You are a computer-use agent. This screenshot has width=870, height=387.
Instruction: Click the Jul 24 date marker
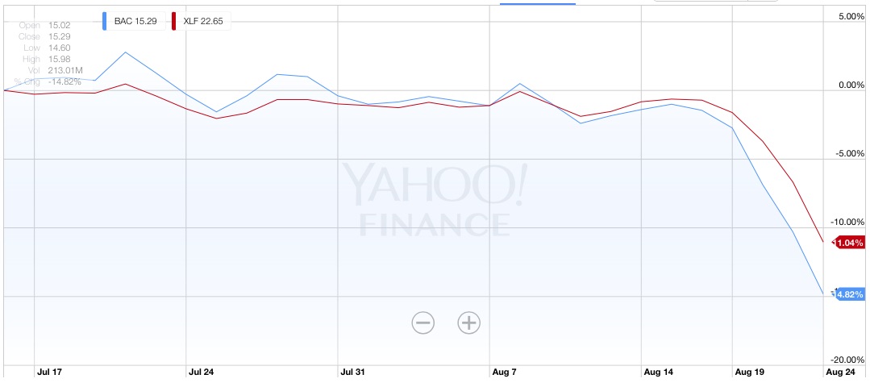pyautogui.click(x=201, y=372)
